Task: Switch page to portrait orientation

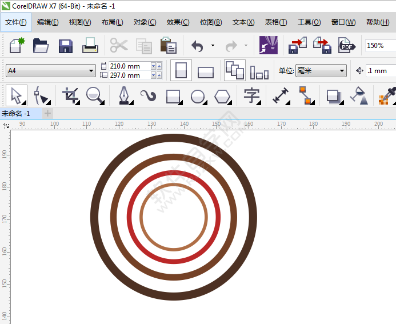Action: tap(181, 71)
